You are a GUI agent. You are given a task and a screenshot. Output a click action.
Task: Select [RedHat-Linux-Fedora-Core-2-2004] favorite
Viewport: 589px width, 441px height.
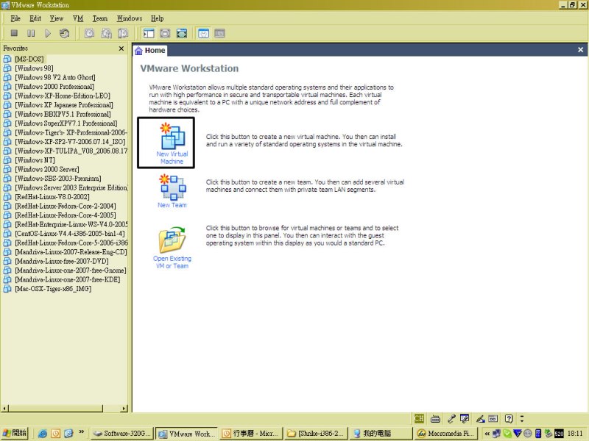(x=66, y=206)
